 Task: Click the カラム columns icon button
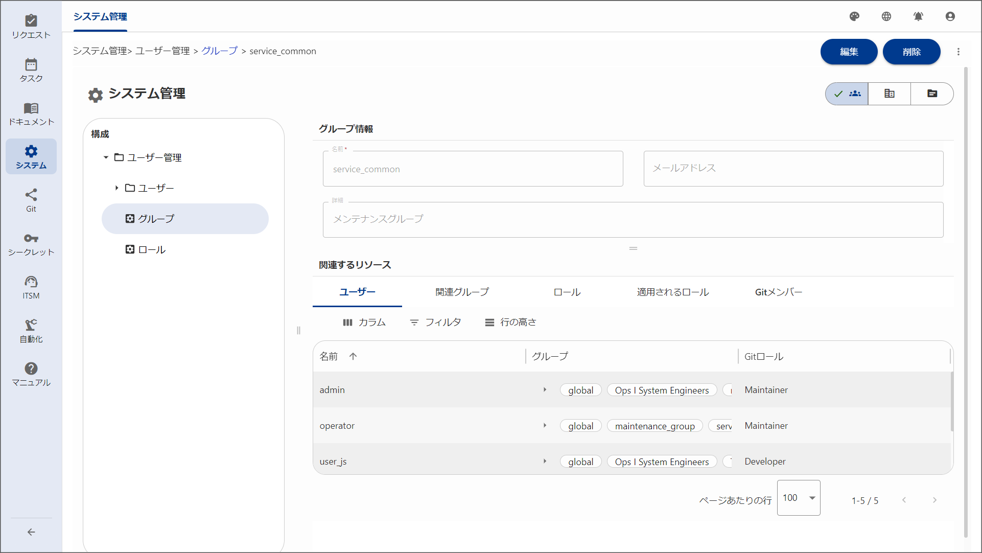tap(364, 322)
